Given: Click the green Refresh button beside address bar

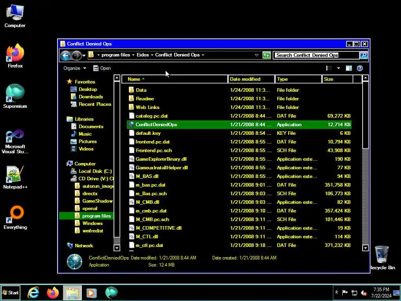Looking at the screenshot, I should [266, 55].
